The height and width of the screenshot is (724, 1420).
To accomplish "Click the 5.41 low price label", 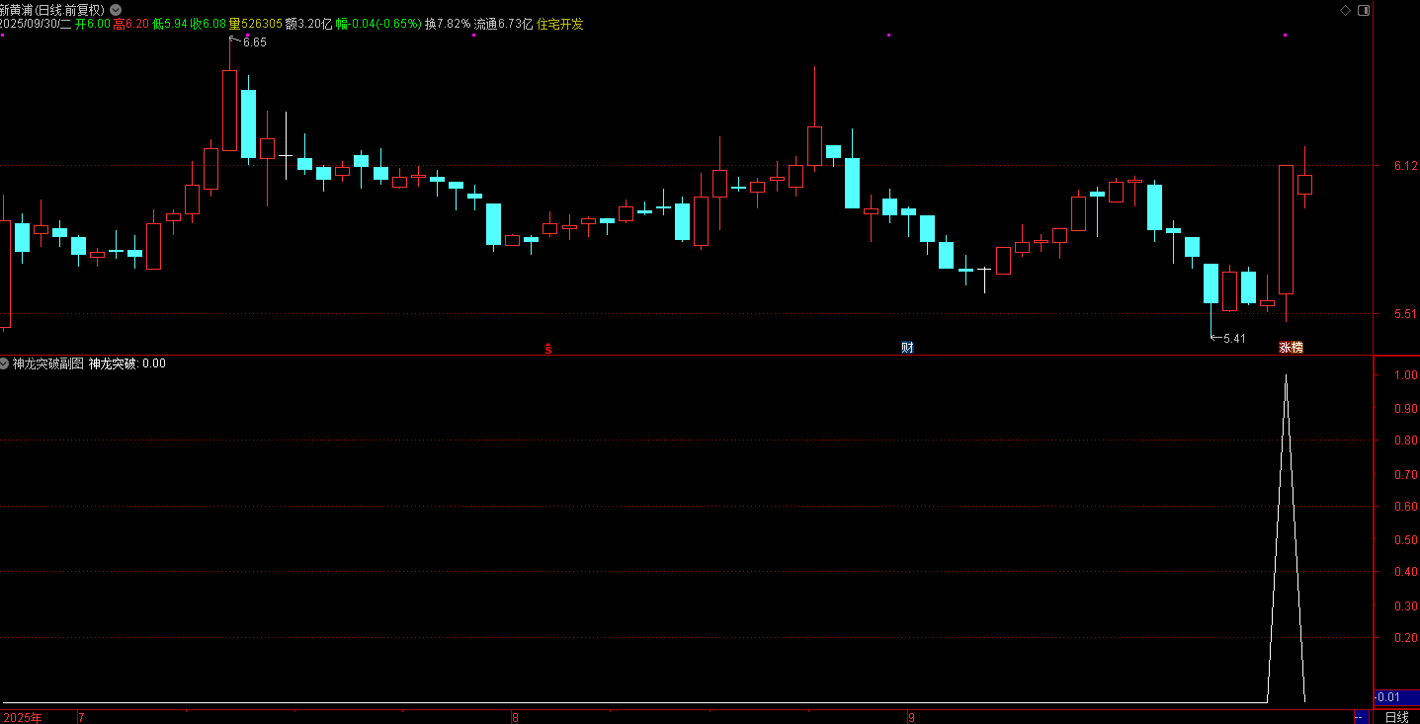I will pyautogui.click(x=1234, y=339).
